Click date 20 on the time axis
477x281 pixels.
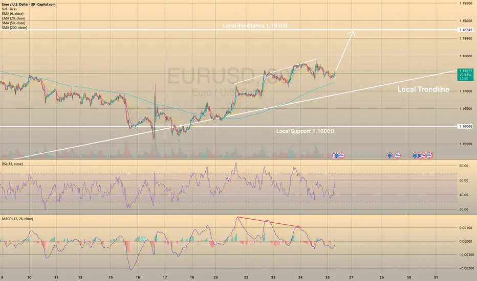click(215, 277)
